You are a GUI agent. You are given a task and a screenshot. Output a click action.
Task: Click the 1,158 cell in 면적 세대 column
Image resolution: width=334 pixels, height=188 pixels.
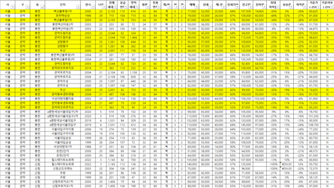[134, 73]
